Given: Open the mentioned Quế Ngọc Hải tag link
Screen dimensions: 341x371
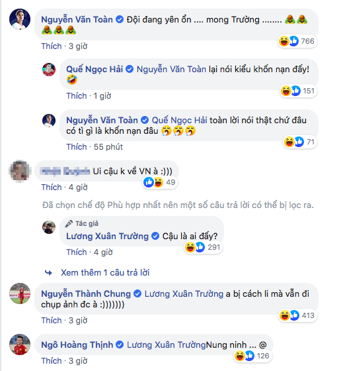Looking at the screenshot, I should (x=180, y=120).
